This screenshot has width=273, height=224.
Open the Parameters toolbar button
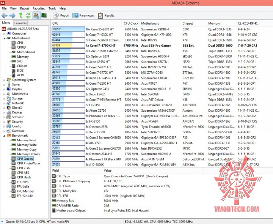pyautogui.click(x=83, y=15)
